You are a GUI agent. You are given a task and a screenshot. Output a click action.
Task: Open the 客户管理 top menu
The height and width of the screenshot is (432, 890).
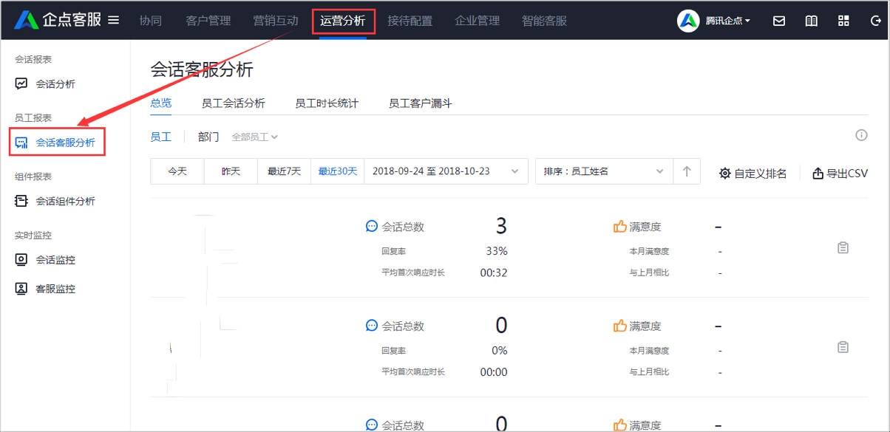pos(208,21)
